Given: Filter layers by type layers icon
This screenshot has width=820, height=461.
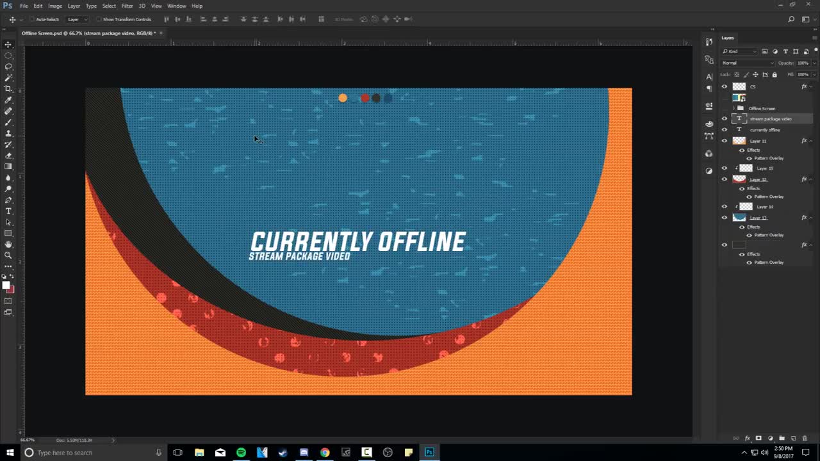Looking at the screenshot, I should tap(785, 51).
